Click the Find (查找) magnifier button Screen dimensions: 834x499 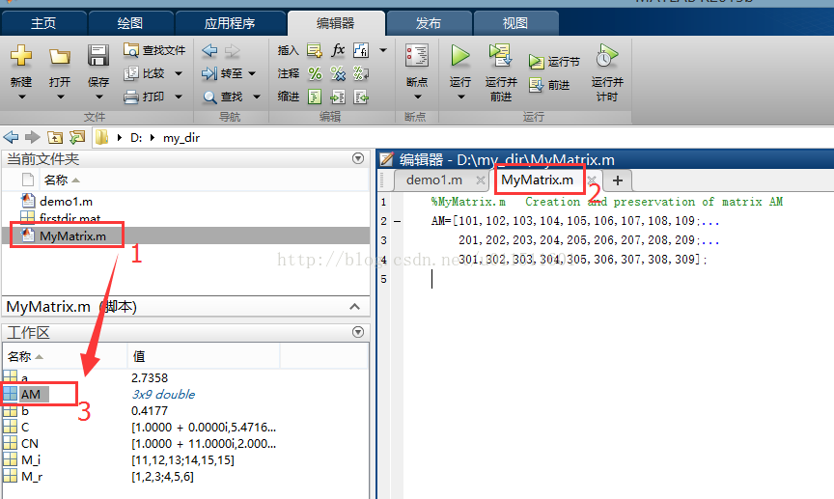pyautogui.click(x=223, y=97)
